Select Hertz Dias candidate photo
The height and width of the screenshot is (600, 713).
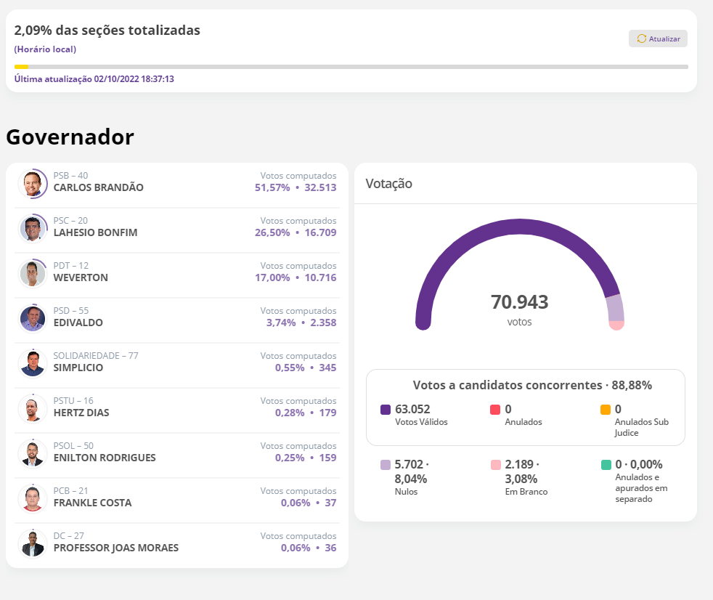[33, 409]
